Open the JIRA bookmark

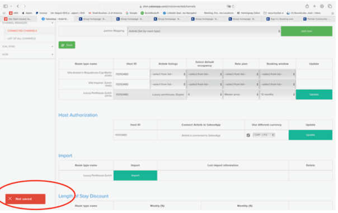point(13,13)
